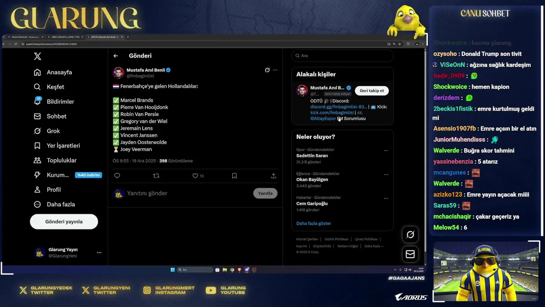Open Windows Start menu
Screen dimensions: 545x307
click(172, 270)
